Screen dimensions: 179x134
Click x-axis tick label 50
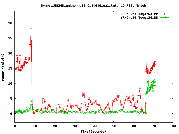click(x=114, y=126)
